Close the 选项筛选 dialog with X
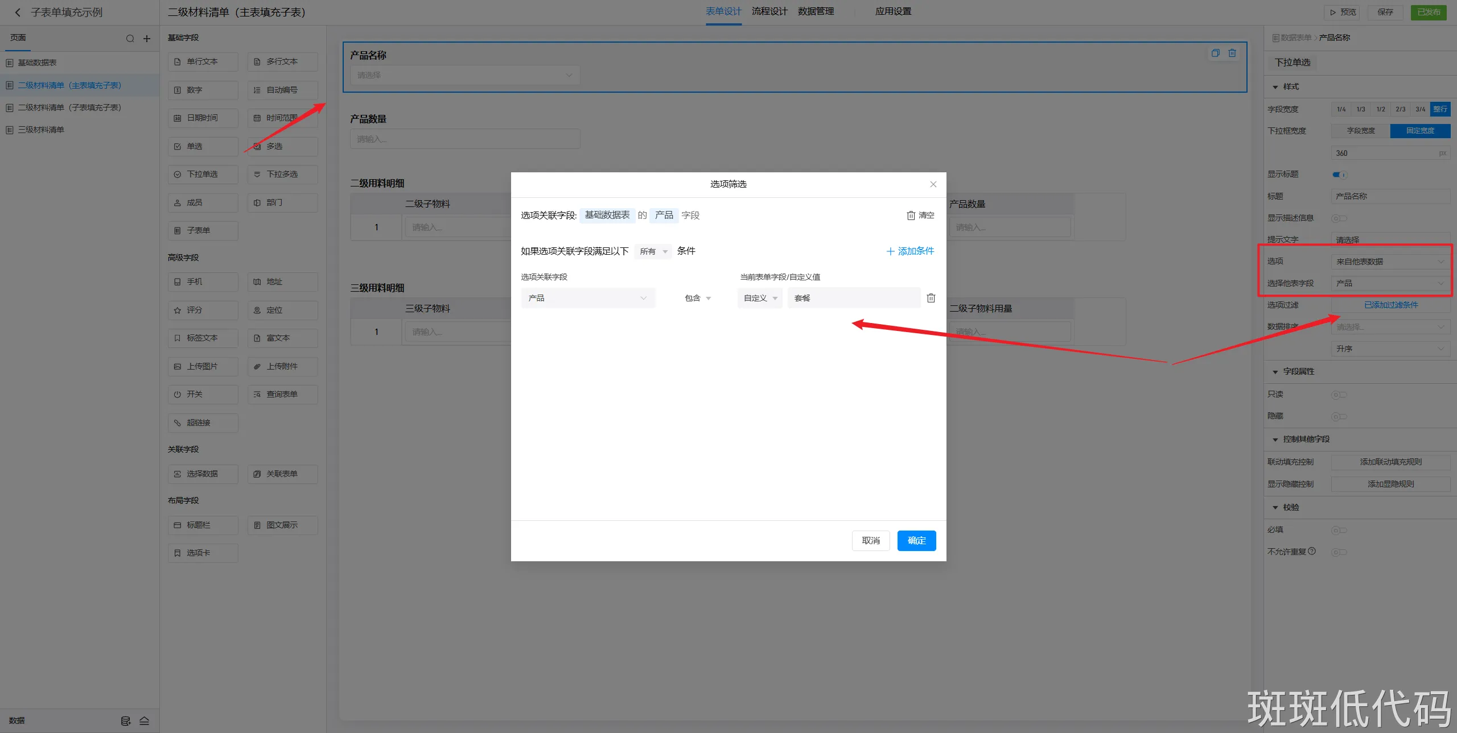The image size is (1457, 733). pyautogui.click(x=933, y=184)
